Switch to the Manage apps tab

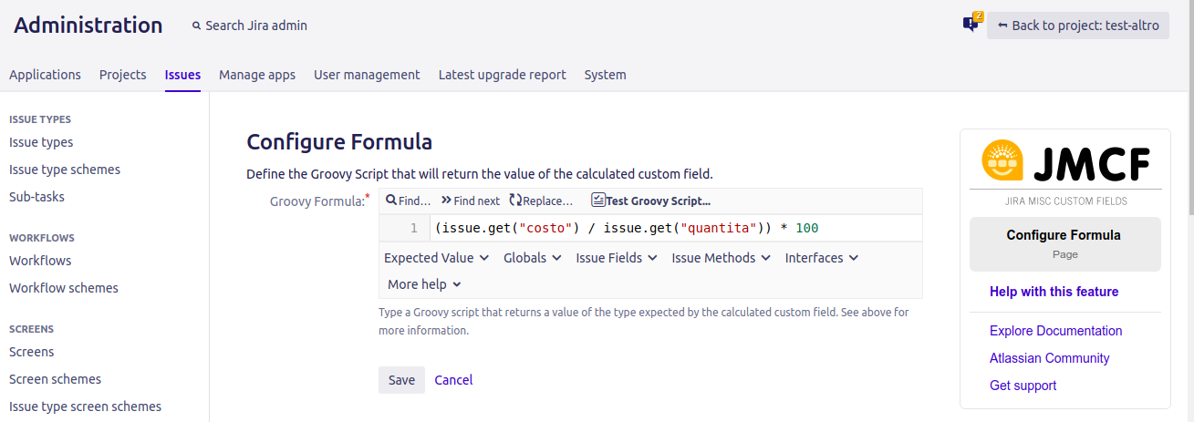click(257, 75)
